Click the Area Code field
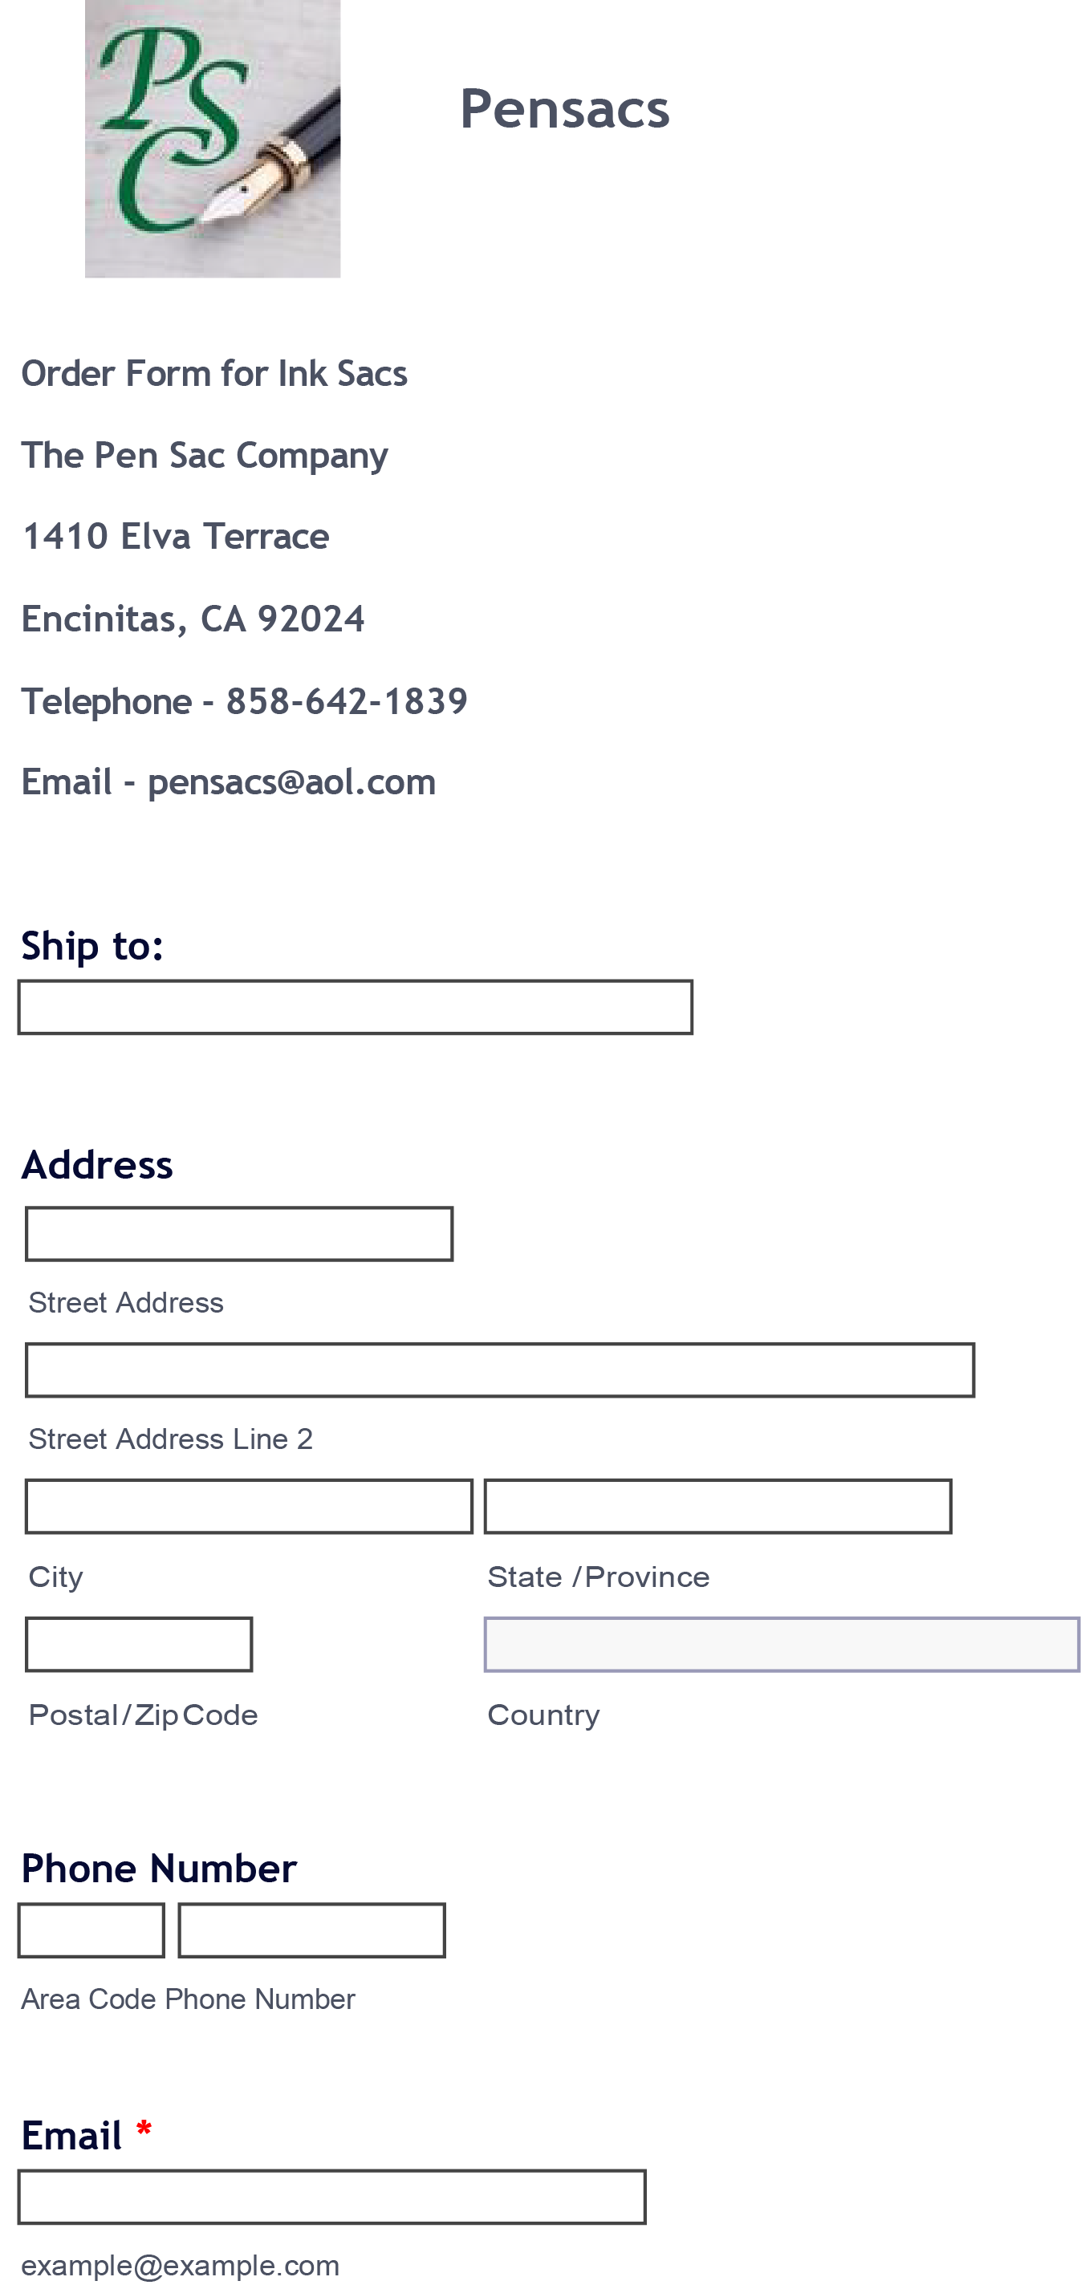Image resolution: width=1081 pixels, height=2285 pixels. [91, 1930]
